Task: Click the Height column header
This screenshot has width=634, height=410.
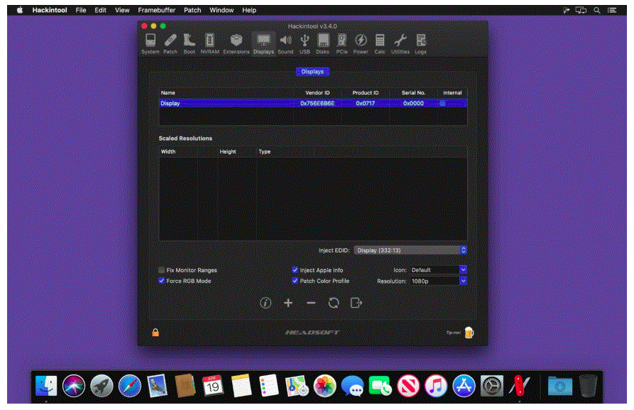Action: pyautogui.click(x=228, y=151)
